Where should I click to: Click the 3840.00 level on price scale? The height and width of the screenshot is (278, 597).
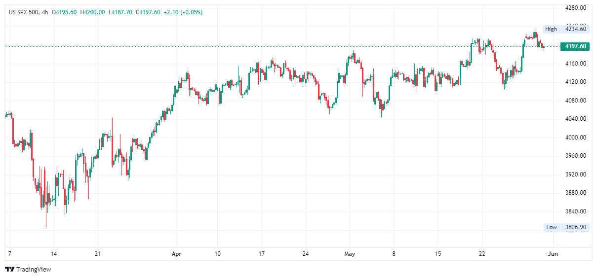575,211
